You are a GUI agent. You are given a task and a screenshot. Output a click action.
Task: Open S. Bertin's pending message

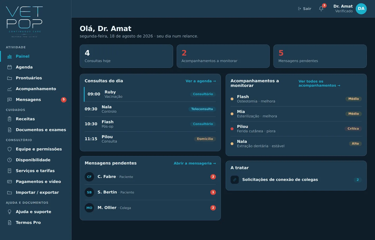click(x=150, y=192)
